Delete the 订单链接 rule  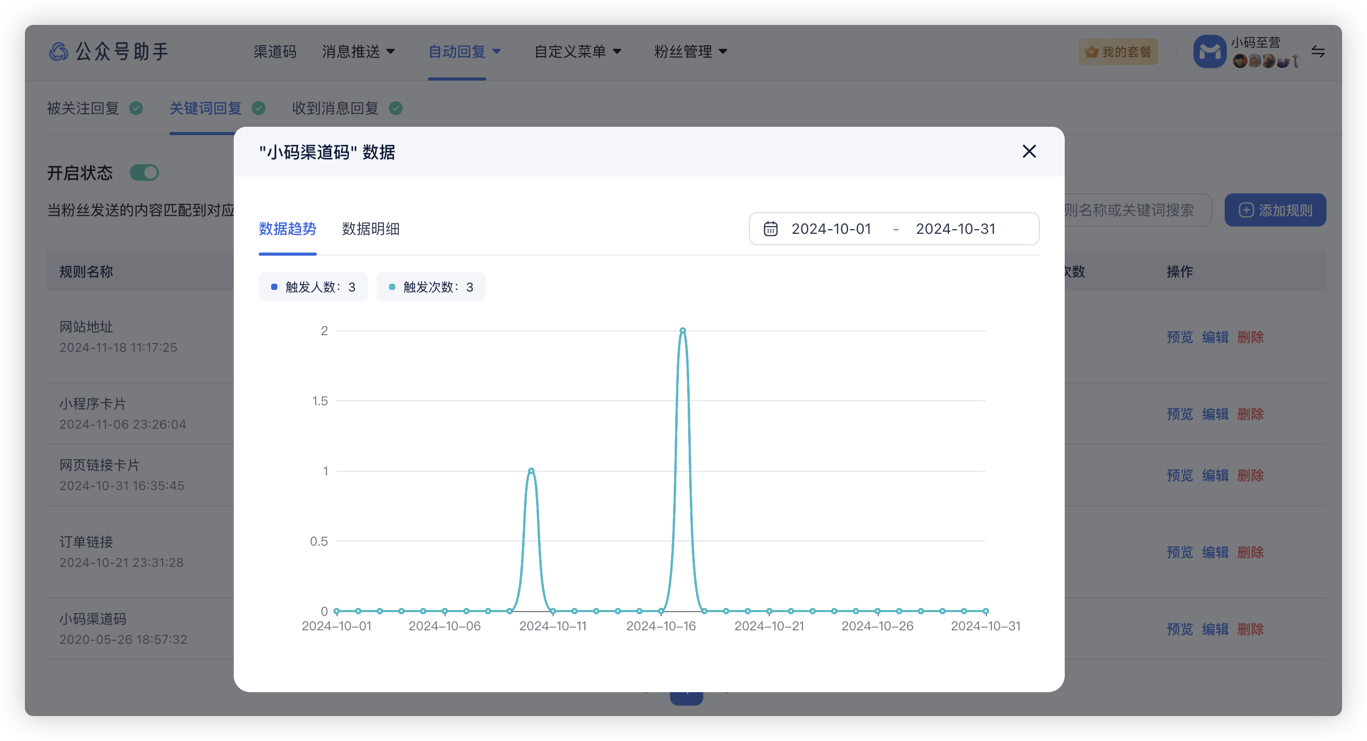point(1250,552)
